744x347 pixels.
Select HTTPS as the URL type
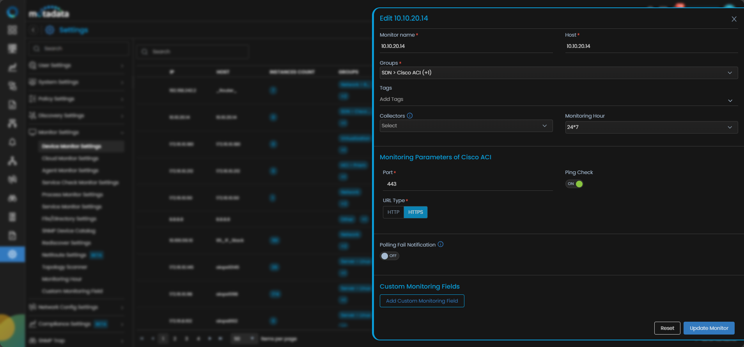point(416,212)
